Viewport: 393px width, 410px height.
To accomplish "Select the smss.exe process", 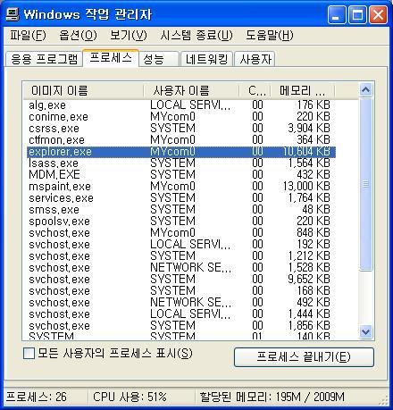I will (181, 210).
